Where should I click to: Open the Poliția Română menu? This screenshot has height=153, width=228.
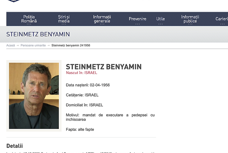click(x=29, y=19)
